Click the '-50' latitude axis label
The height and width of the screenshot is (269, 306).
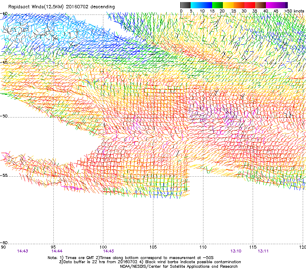coord(4,116)
